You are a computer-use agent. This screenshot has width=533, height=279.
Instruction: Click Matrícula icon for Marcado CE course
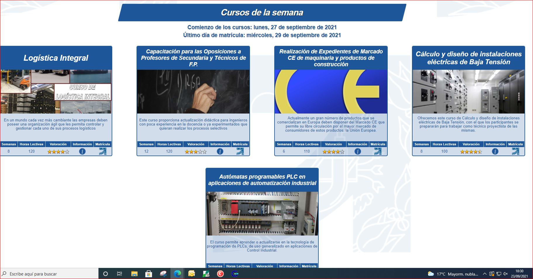[378, 151]
